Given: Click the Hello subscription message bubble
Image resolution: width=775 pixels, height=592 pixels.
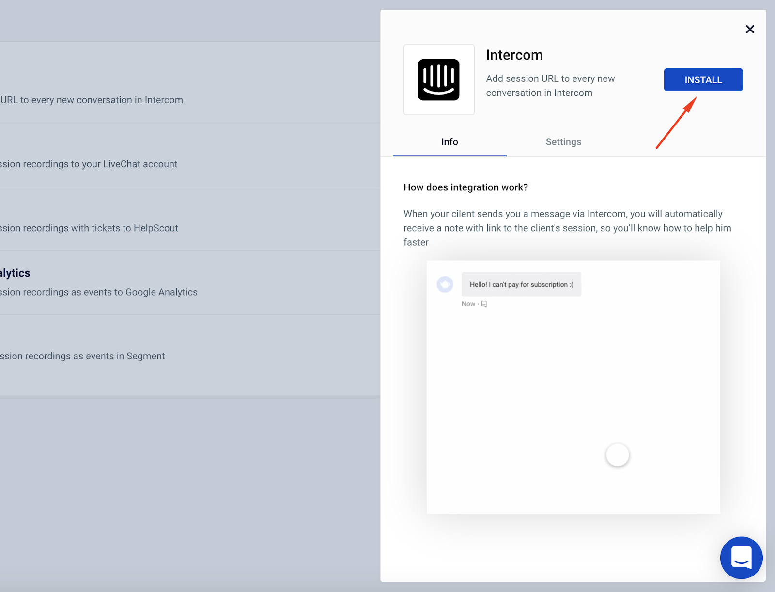Looking at the screenshot, I should click(521, 284).
